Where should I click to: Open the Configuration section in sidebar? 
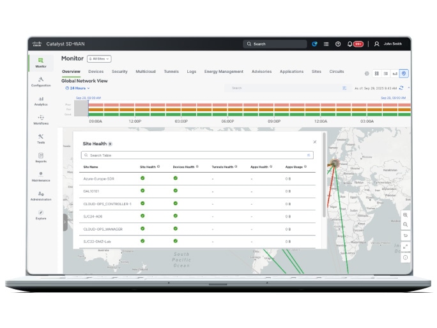tap(41, 81)
